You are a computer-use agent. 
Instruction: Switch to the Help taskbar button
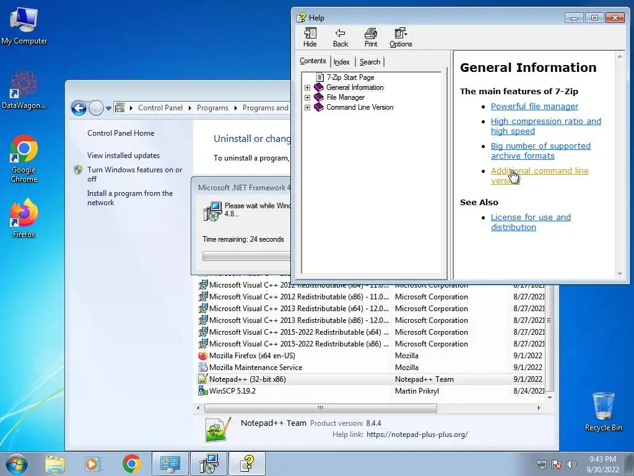coord(247,464)
